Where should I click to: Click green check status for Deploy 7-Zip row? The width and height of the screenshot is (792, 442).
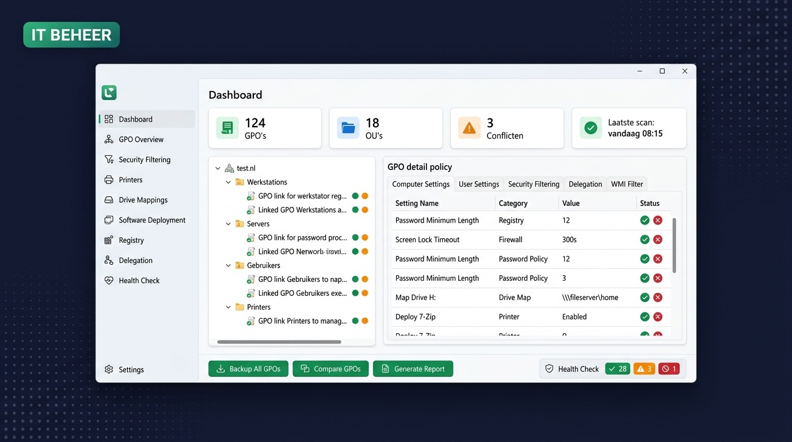point(645,317)
